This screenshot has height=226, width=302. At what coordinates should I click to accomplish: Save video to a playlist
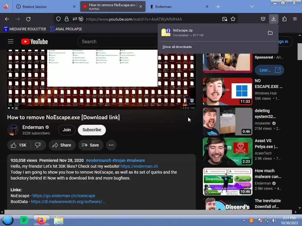pos(91,145)
